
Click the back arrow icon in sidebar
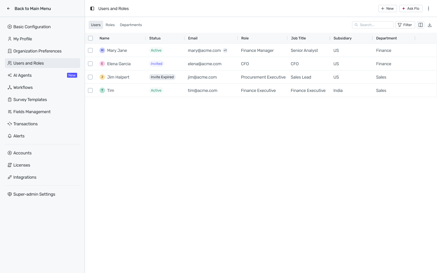click(8, 8)
